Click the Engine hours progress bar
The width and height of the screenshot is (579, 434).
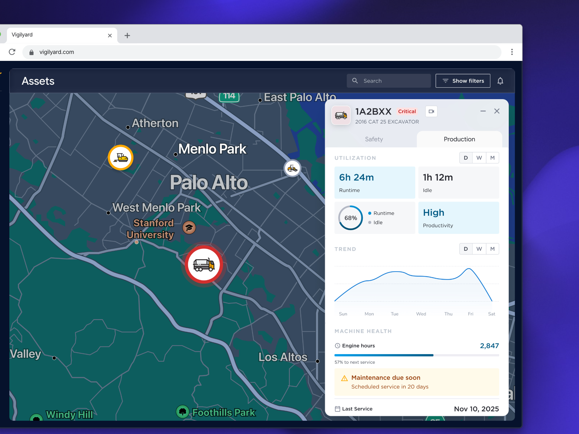click(x=417, y=355)
